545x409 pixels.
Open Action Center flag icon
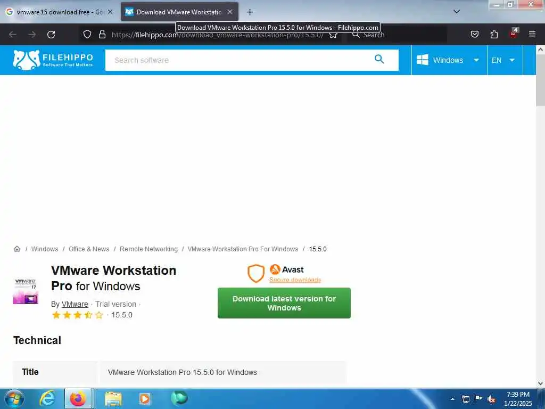click(x=478, y=398)
